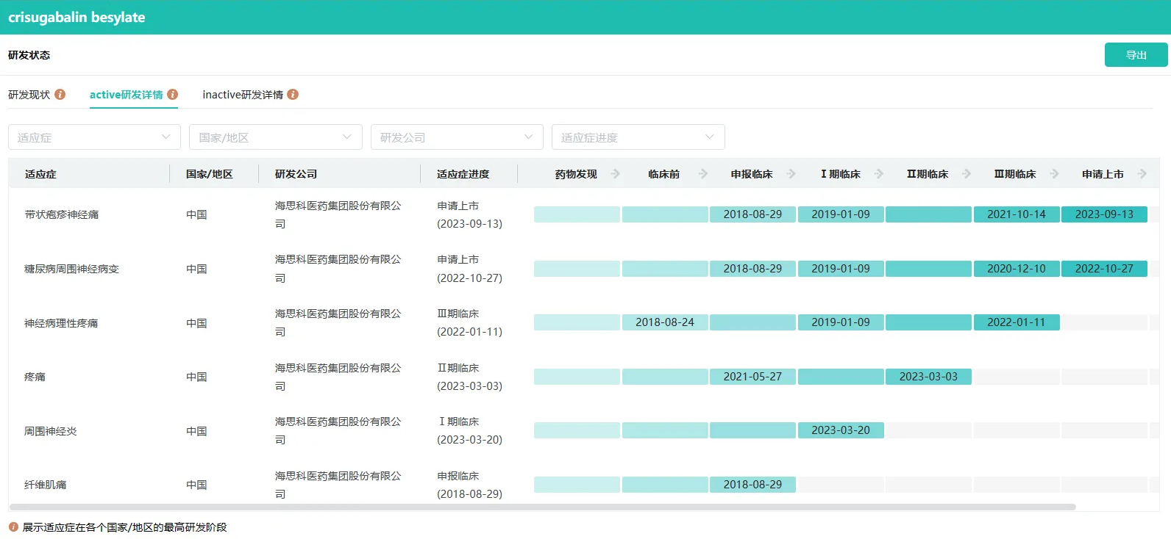This screenshot has height=539, width=1171.
Task: Click arrow icon after 临床前 column header
Action: (x=703, y=174)
